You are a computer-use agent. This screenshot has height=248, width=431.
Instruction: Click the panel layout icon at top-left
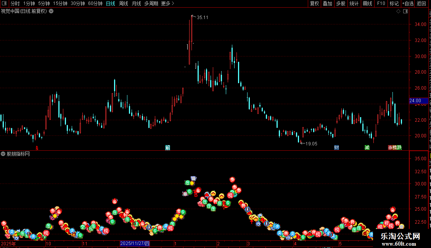[4, 3]
